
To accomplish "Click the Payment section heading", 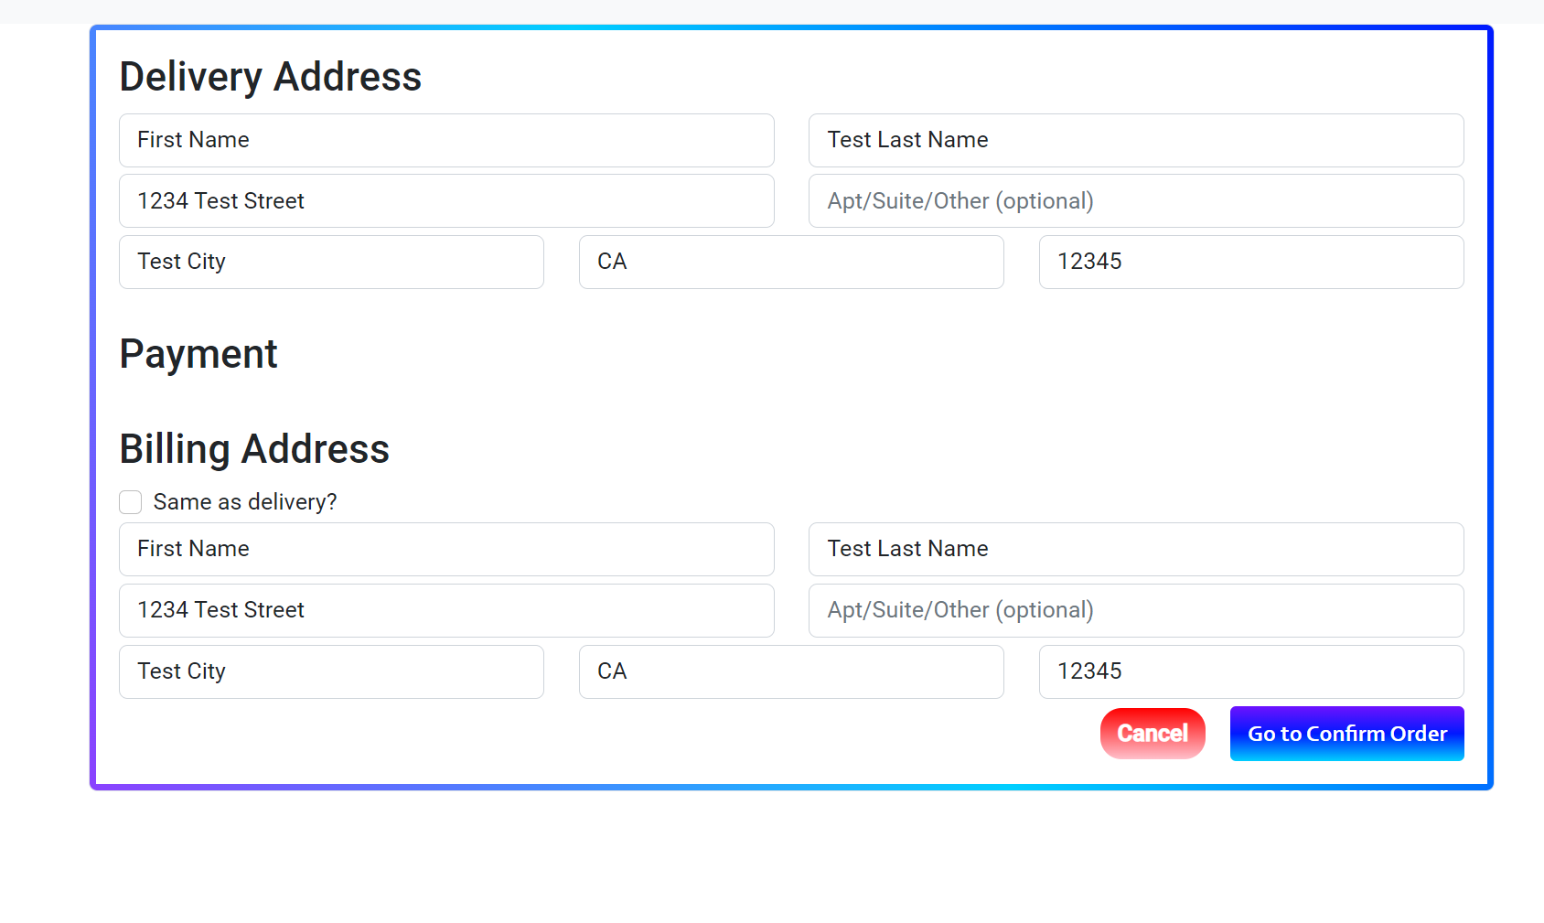I will point(198,354).
